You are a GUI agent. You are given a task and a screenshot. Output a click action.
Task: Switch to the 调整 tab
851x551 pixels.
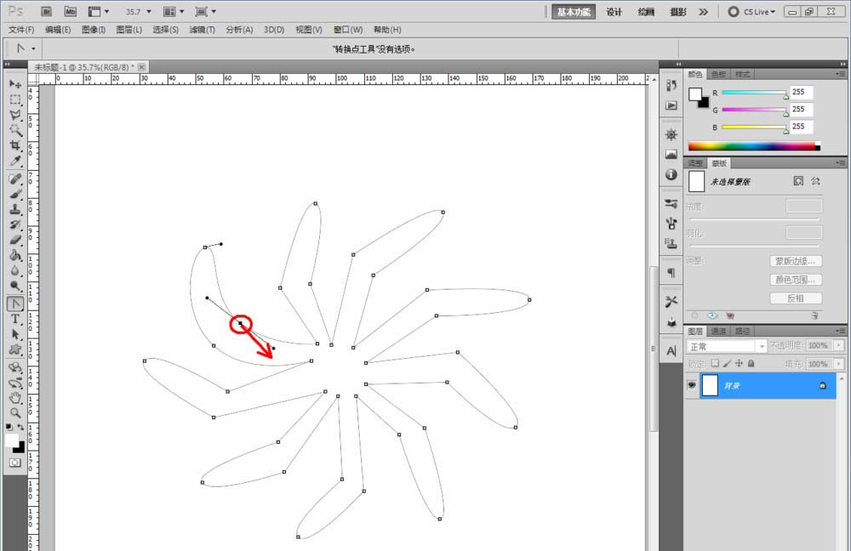pos(695,163)
